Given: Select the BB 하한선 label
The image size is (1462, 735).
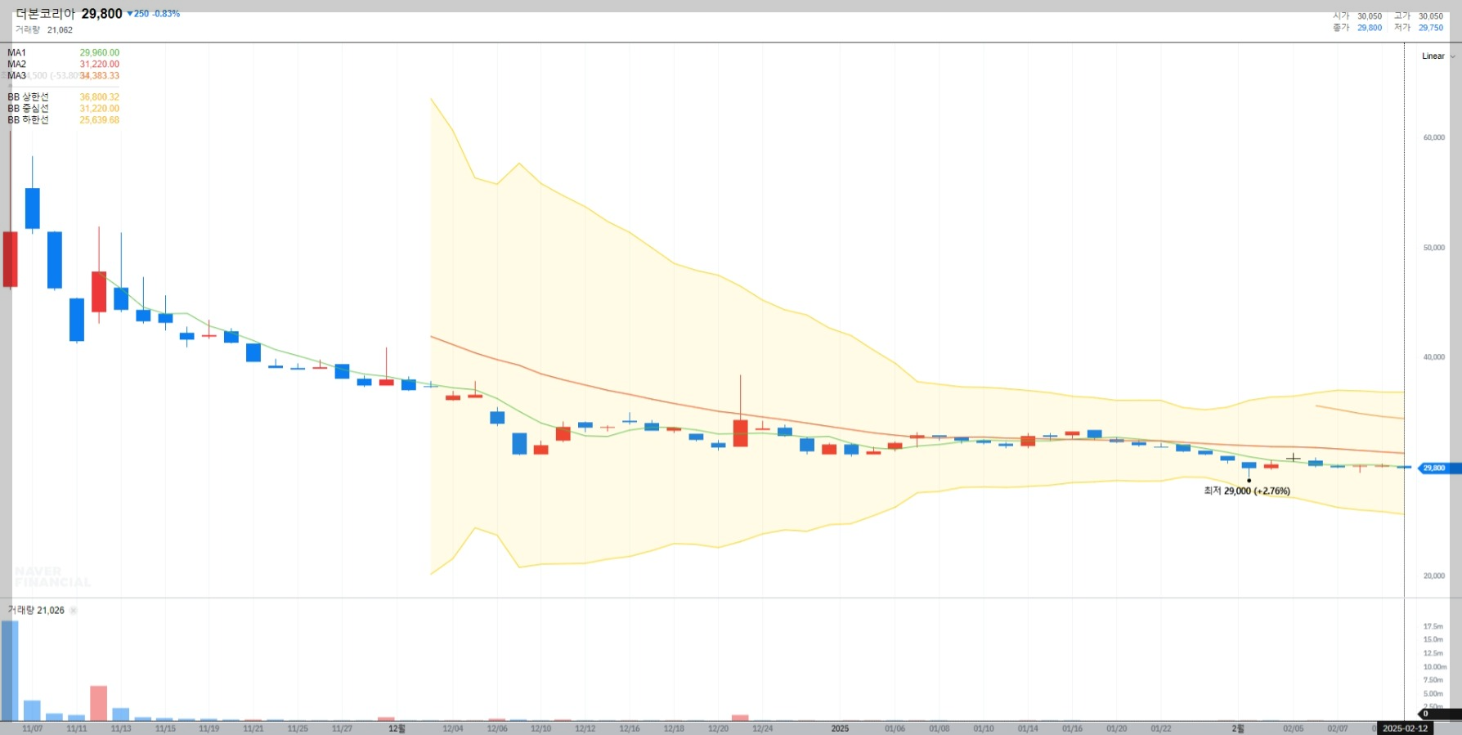Looking at the screenshot, I should (29, 120).
